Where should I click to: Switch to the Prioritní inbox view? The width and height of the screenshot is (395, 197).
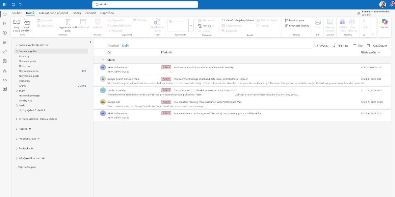click(x=113, y=46)
